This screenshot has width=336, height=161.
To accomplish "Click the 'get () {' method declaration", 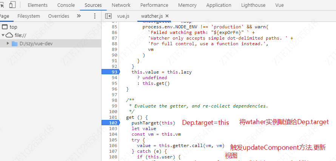I will pos(137,117).
